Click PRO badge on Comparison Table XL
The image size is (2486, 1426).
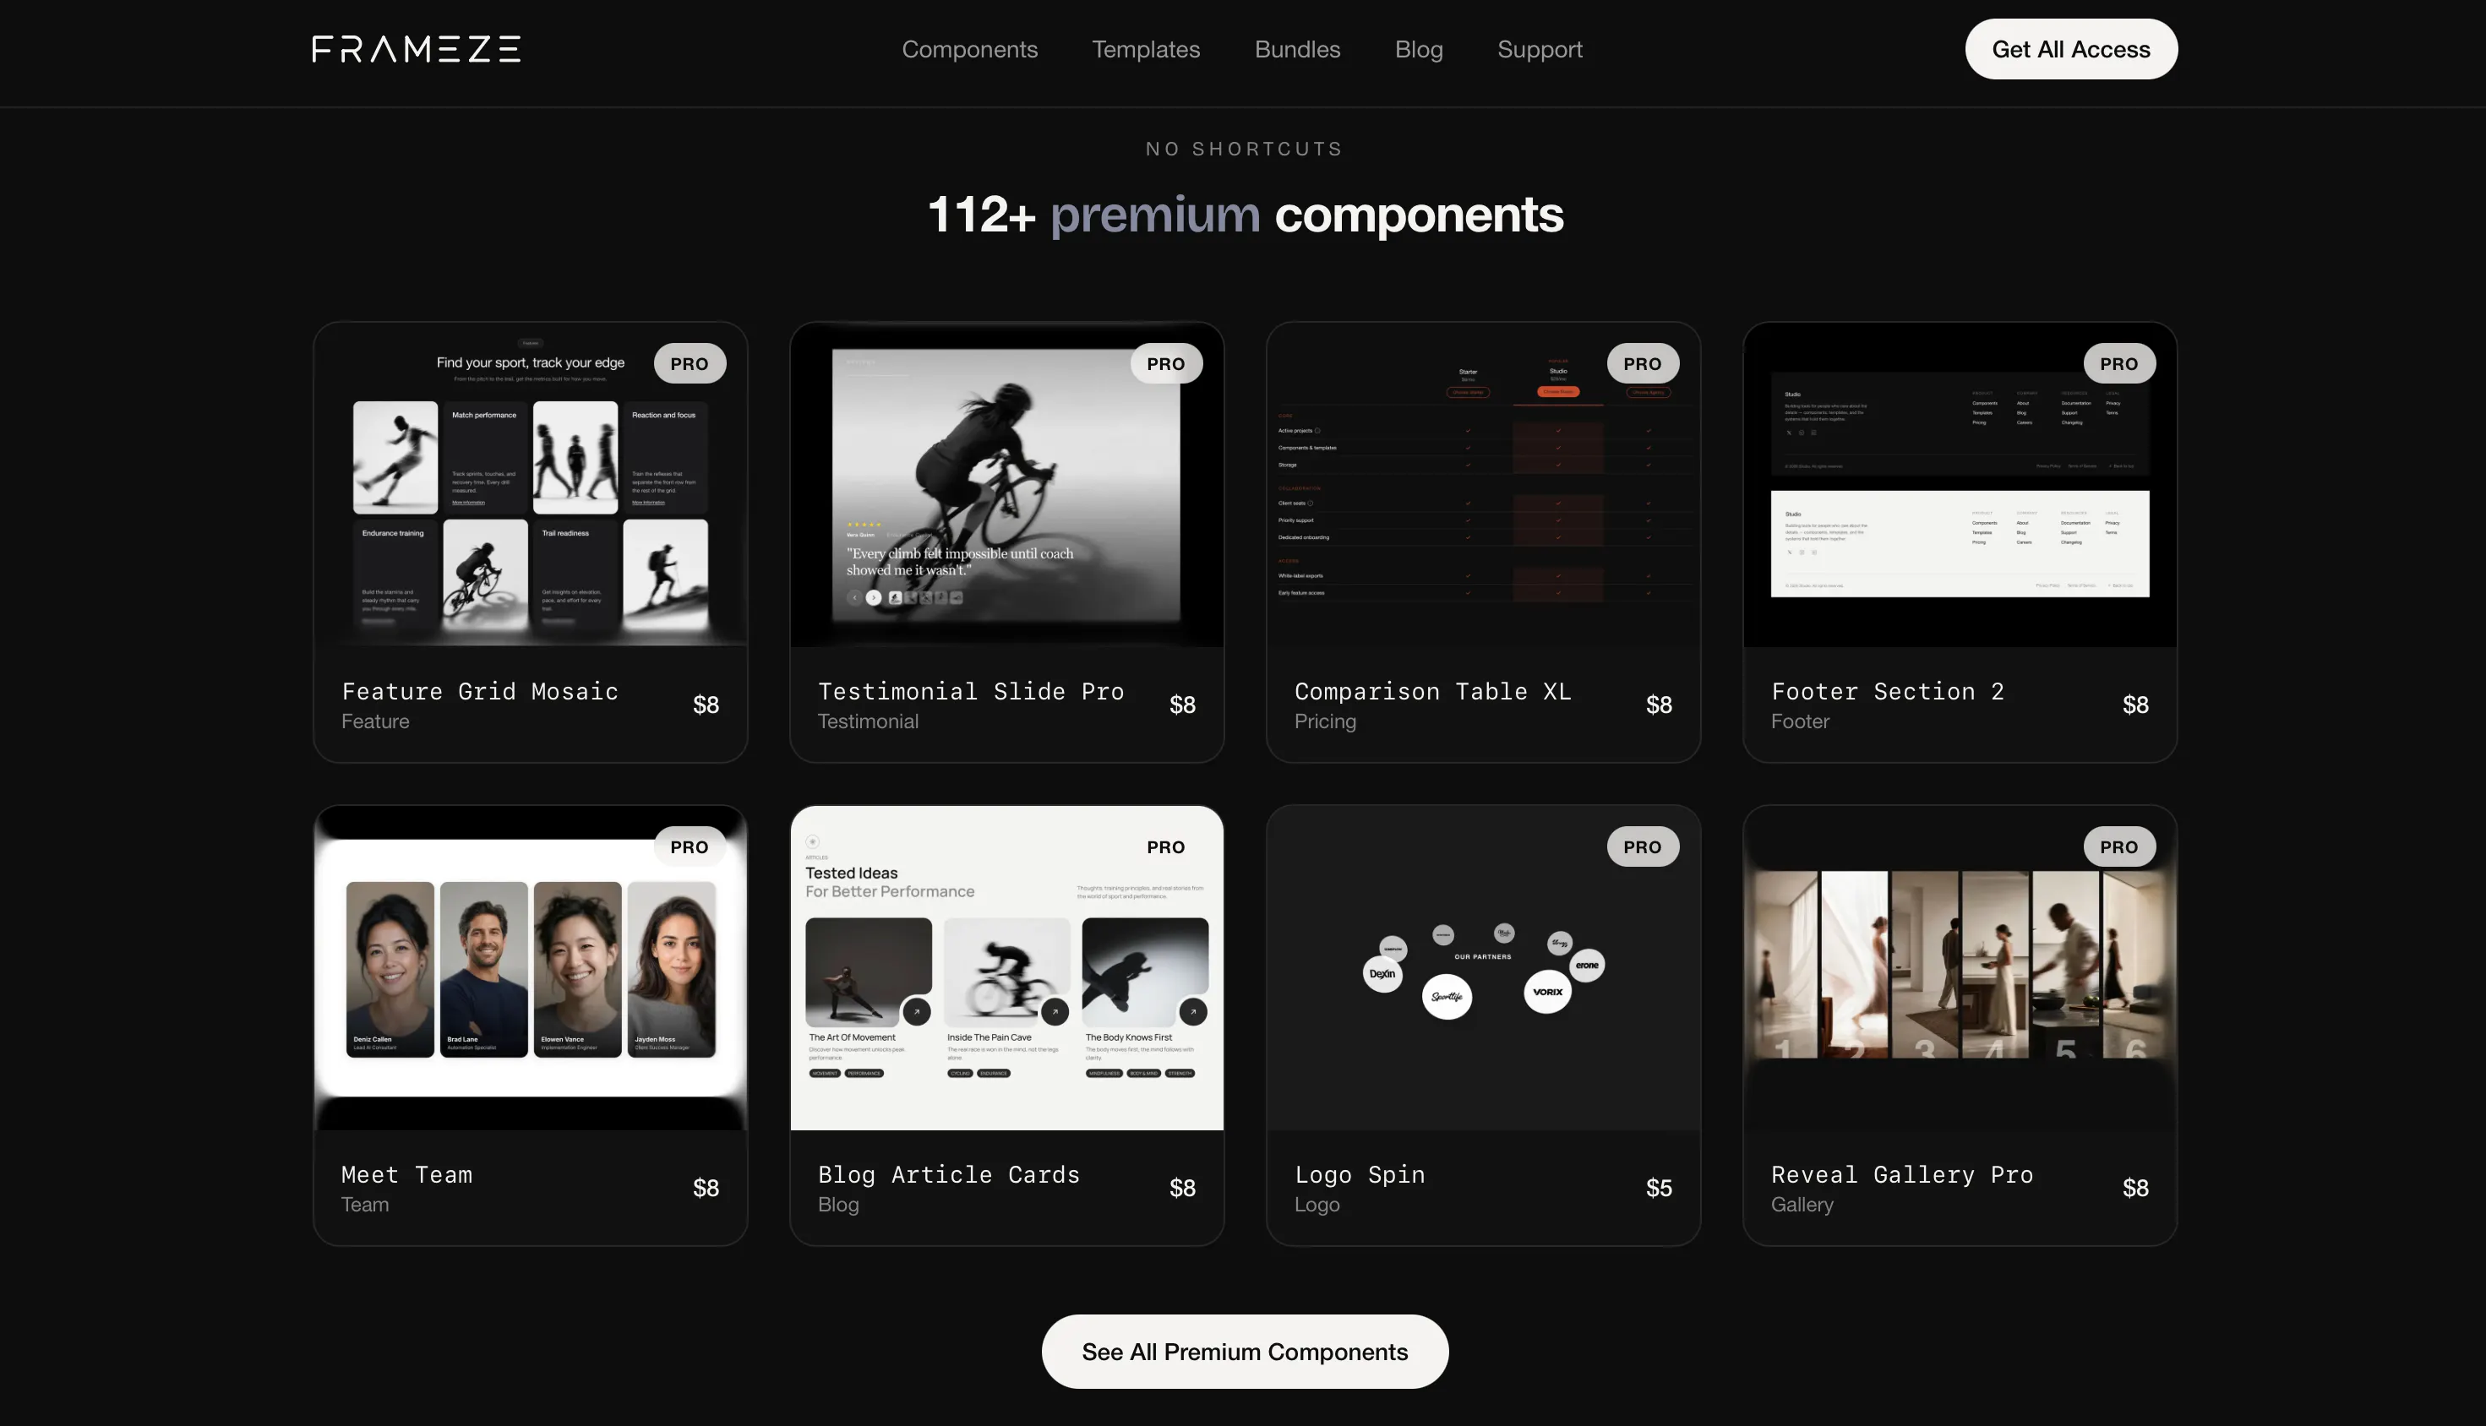point(1643,363)
